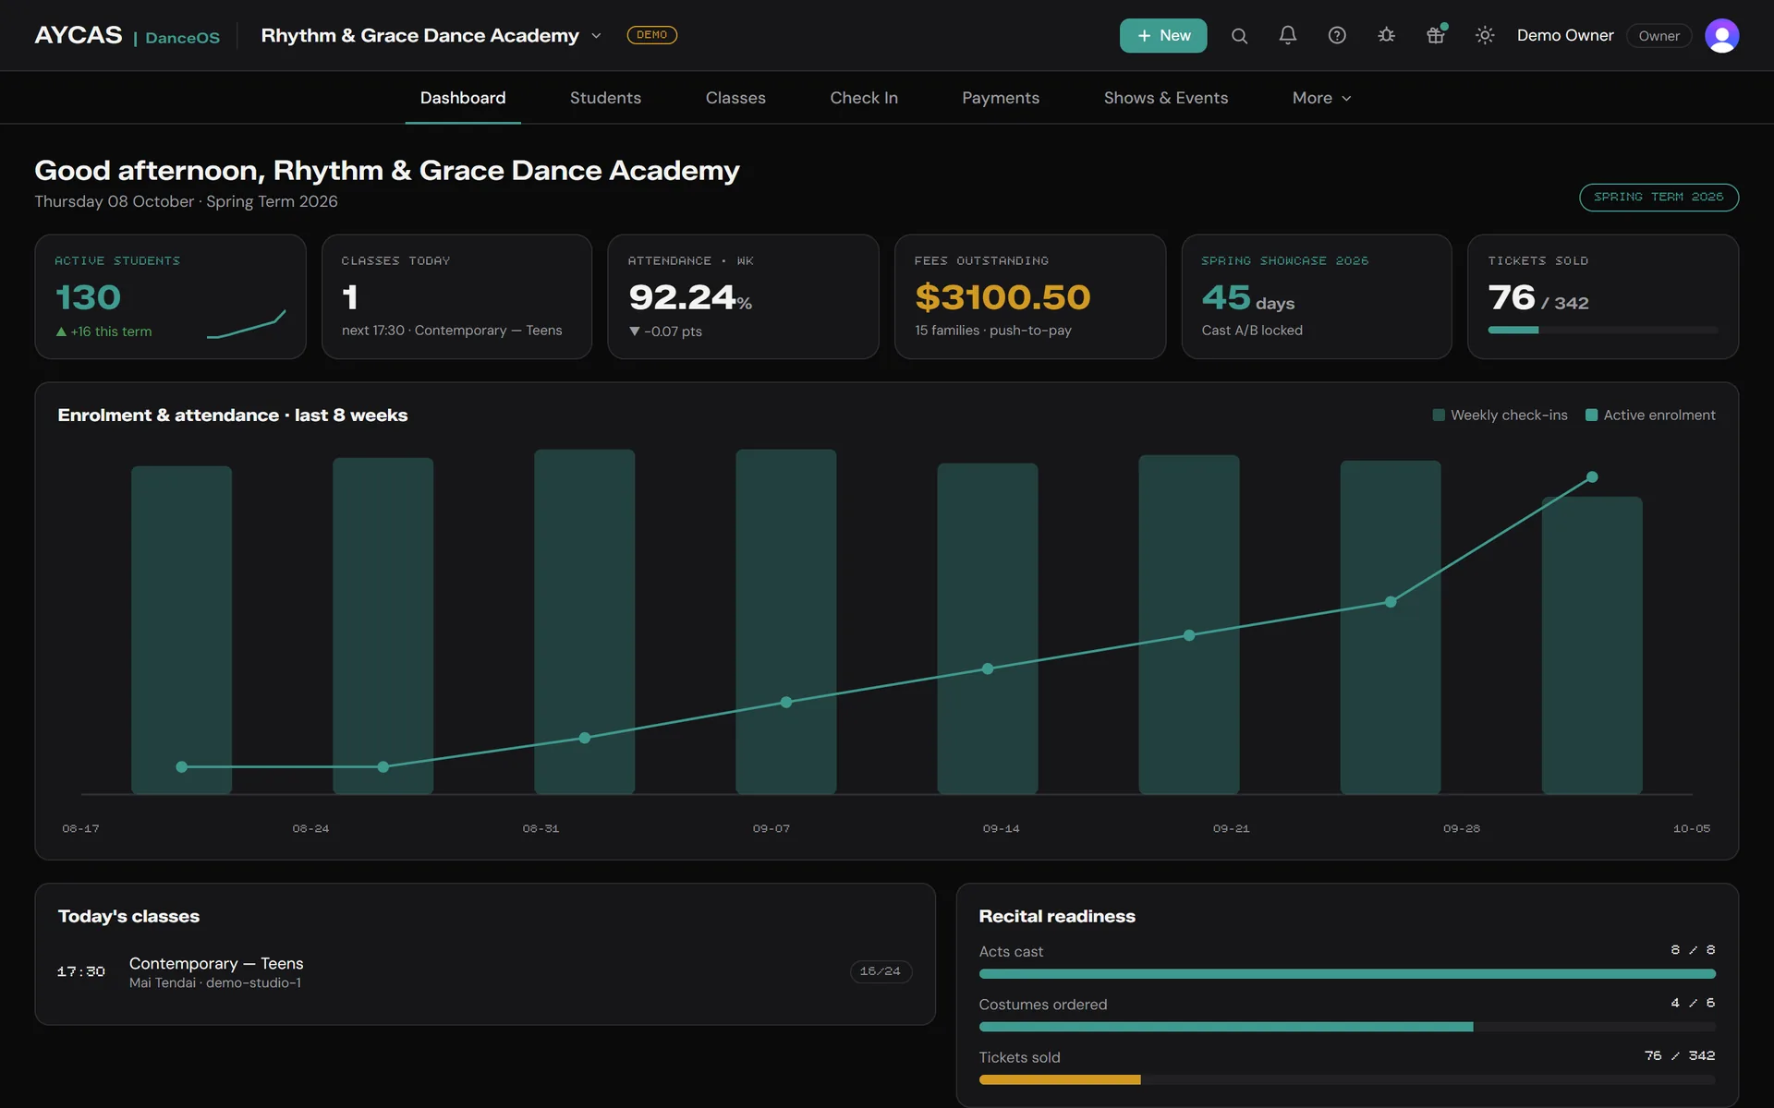
Task: Open the search icon in header
Action: coord(1239,36)
